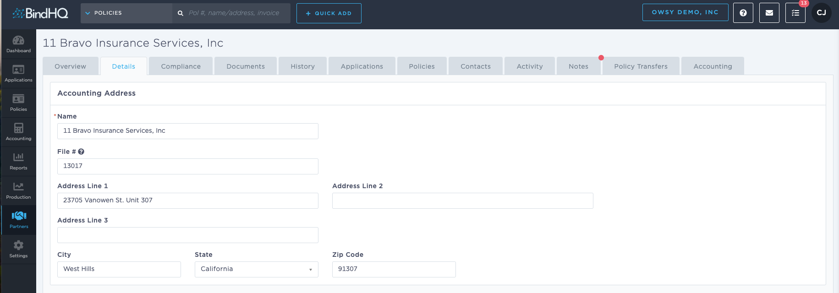Open the Policy Transfers tab
Viewport: 839px width, 293px height.
tap(641, 66)
